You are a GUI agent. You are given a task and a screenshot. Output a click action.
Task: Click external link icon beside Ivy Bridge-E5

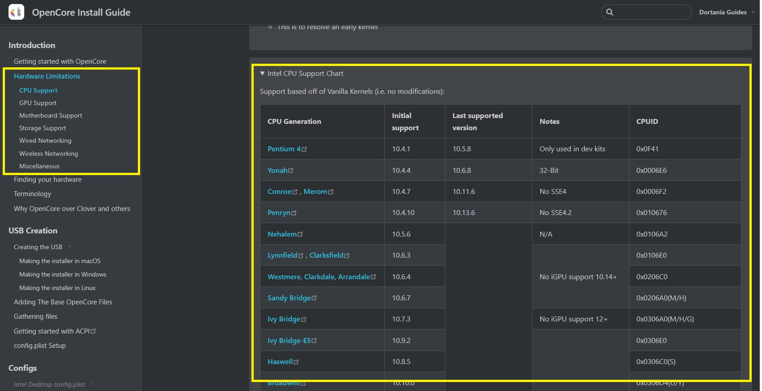[x=314, y=341]
